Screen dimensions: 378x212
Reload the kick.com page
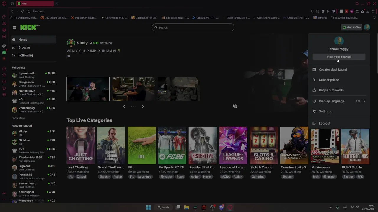click(x=22, y=11)
